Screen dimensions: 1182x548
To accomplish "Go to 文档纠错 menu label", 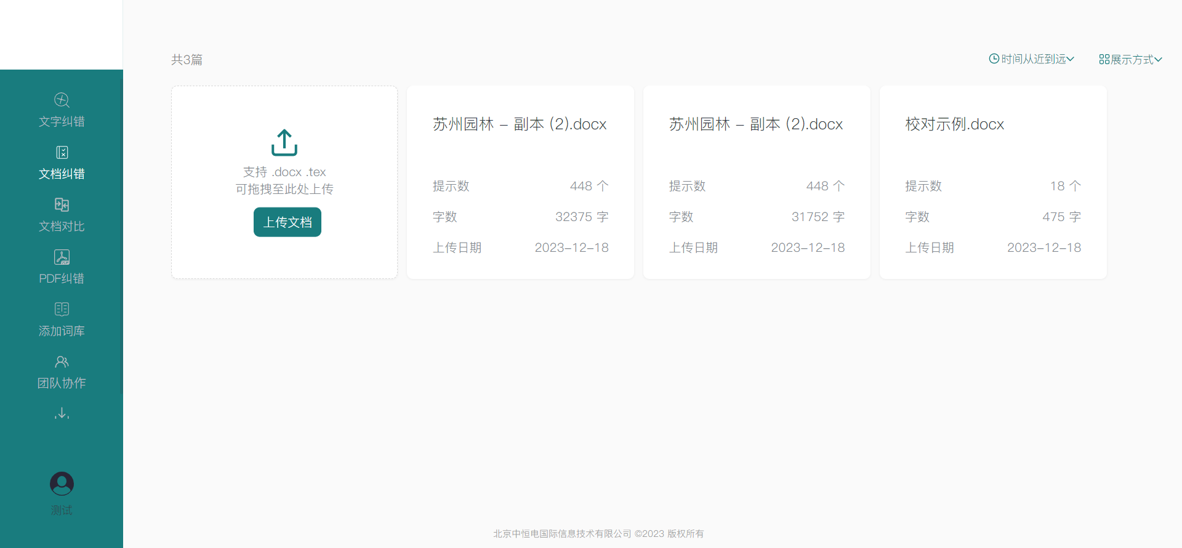I will pos(62,174).
